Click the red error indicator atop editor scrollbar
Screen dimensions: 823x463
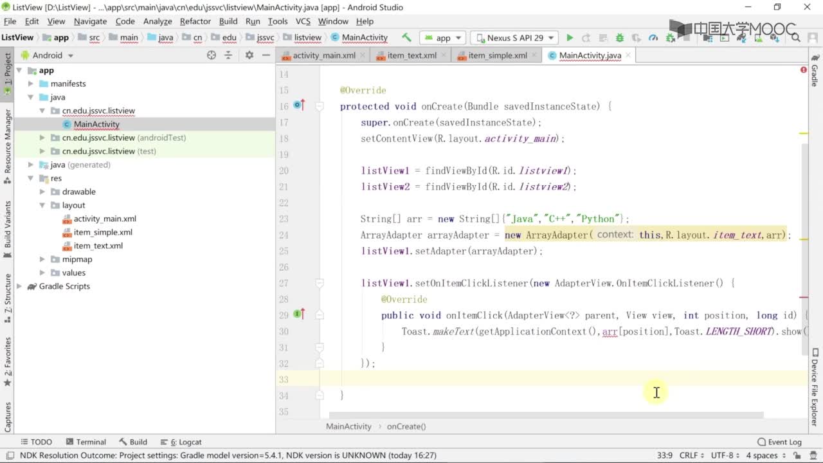point(804,69)
